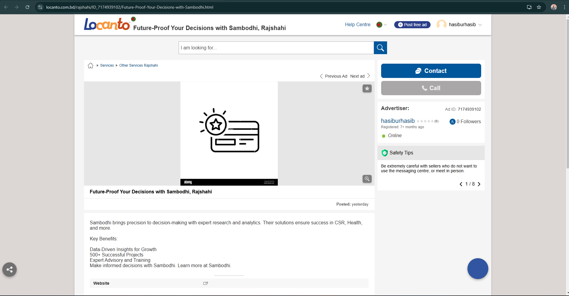Focus the 'I am looking for' search field
Image resolution: width=569 pixels, height=296 pixels.
(276, 48)
